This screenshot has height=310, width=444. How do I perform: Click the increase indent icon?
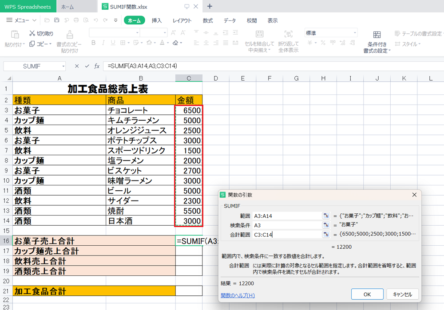tap(235, 33)
